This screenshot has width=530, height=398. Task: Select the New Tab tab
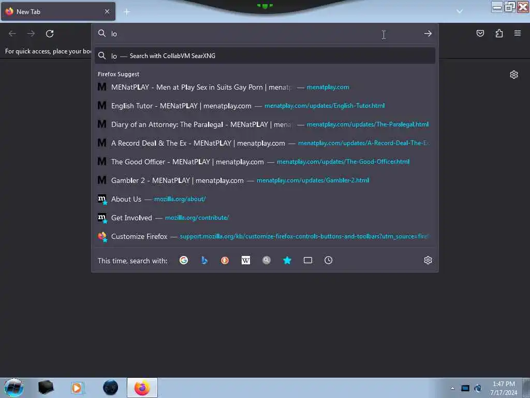tap(58, 11)
